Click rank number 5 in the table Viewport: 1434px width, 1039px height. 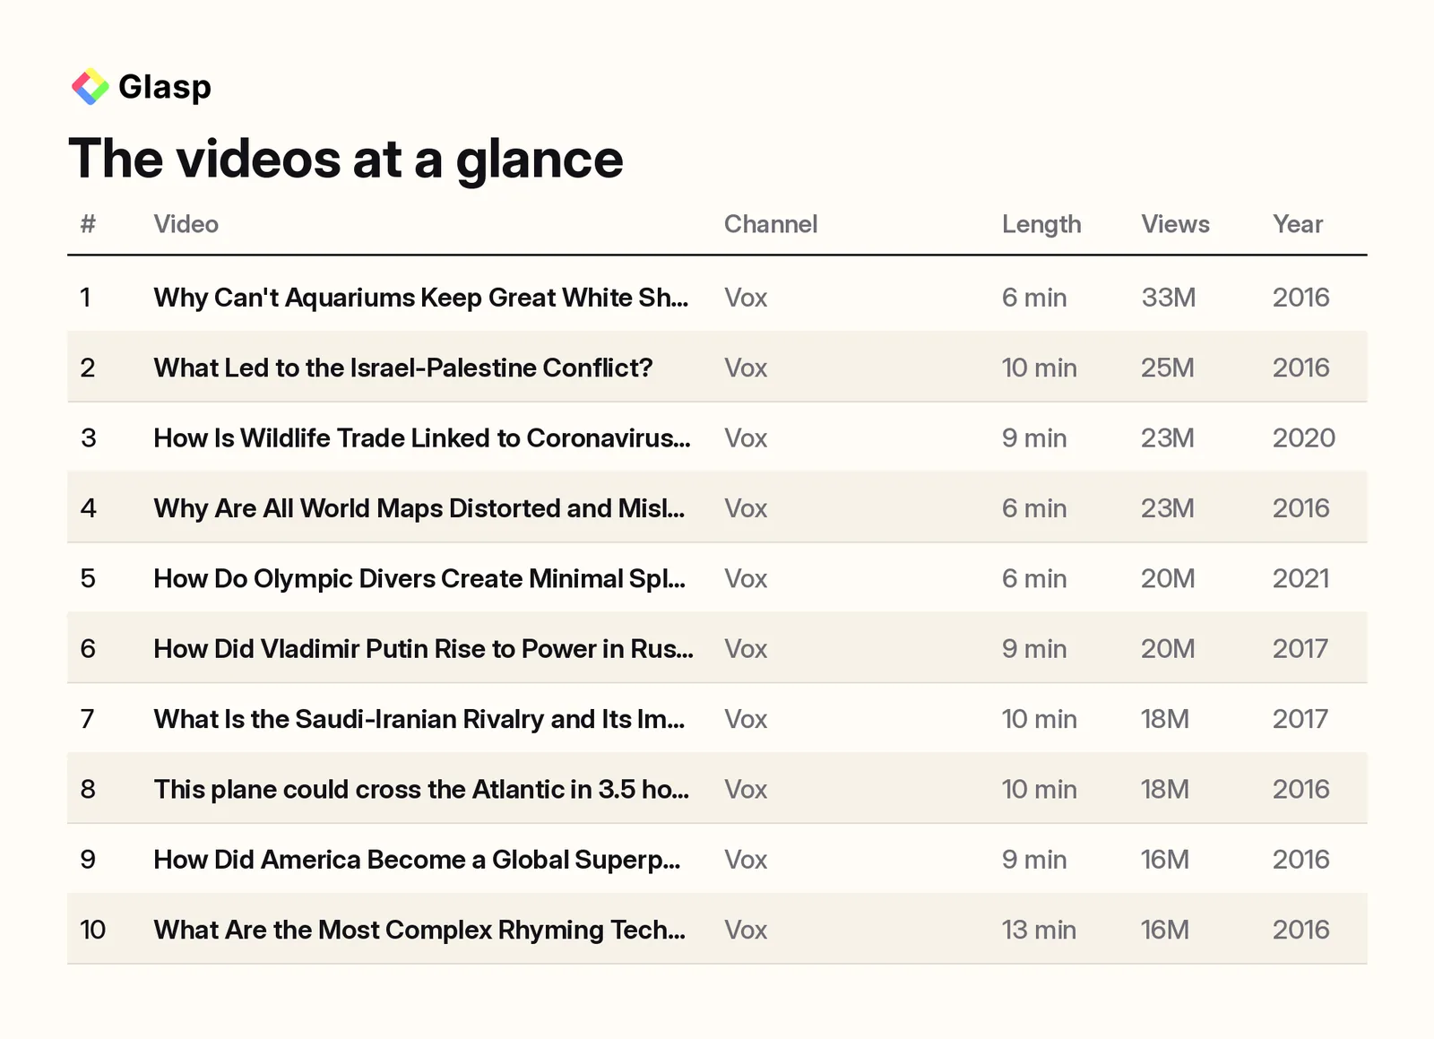pyautogui.click(x=88, y=579)
